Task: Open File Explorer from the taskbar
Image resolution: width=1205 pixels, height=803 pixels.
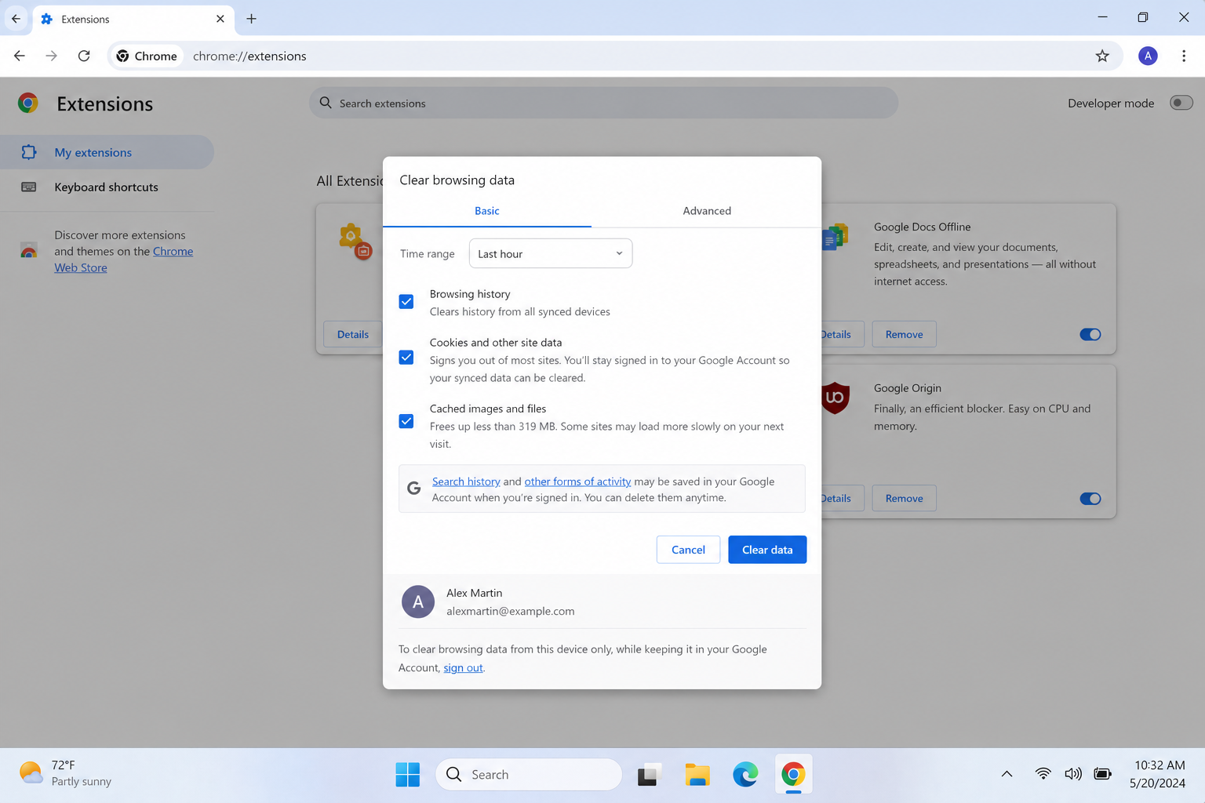Action: pos(697,775)
